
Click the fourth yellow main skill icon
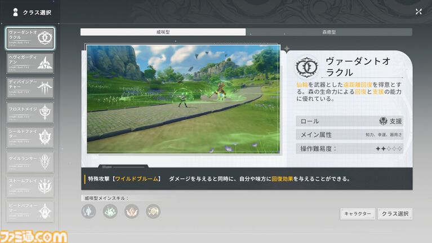pos(153,211)
